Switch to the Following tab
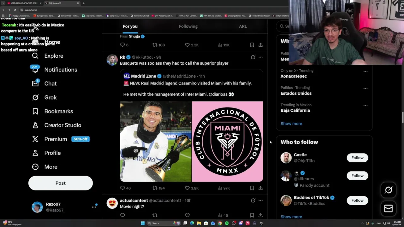The width and height of the screenshot is (404, 227). tap(188, 26)
